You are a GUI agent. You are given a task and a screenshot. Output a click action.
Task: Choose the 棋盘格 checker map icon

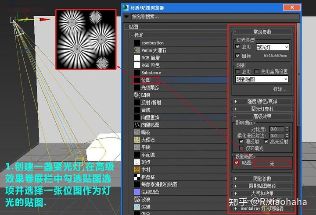(137, 177)
